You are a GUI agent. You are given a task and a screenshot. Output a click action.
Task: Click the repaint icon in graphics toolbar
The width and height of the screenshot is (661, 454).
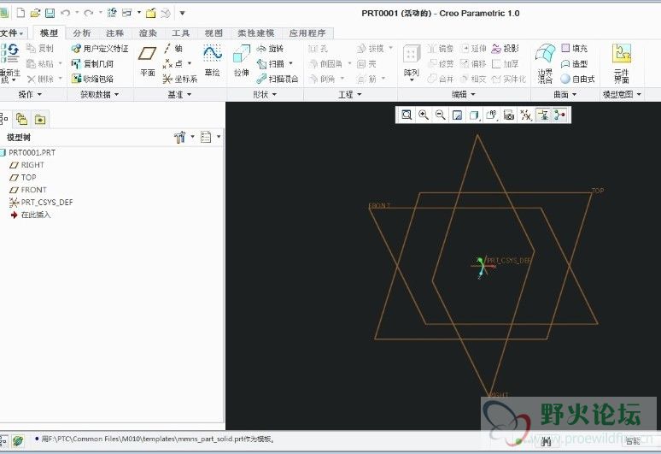458,115
